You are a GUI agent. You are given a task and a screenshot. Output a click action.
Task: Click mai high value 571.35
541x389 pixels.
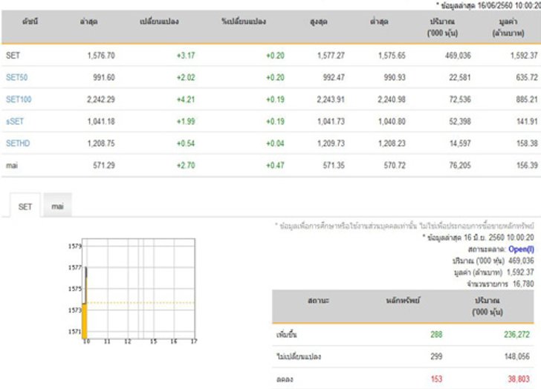(334, 166)
